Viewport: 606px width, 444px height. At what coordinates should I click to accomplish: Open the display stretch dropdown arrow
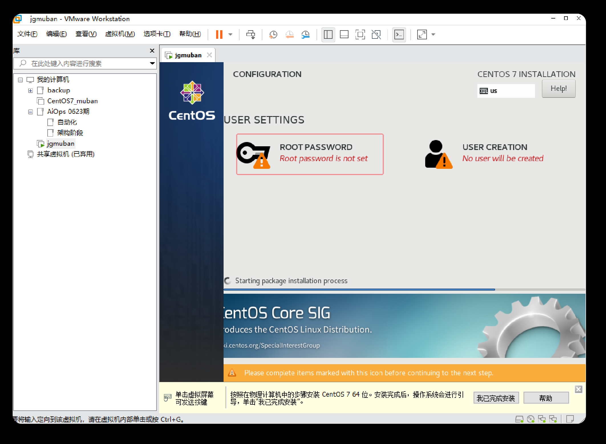[x=433, y=35]
